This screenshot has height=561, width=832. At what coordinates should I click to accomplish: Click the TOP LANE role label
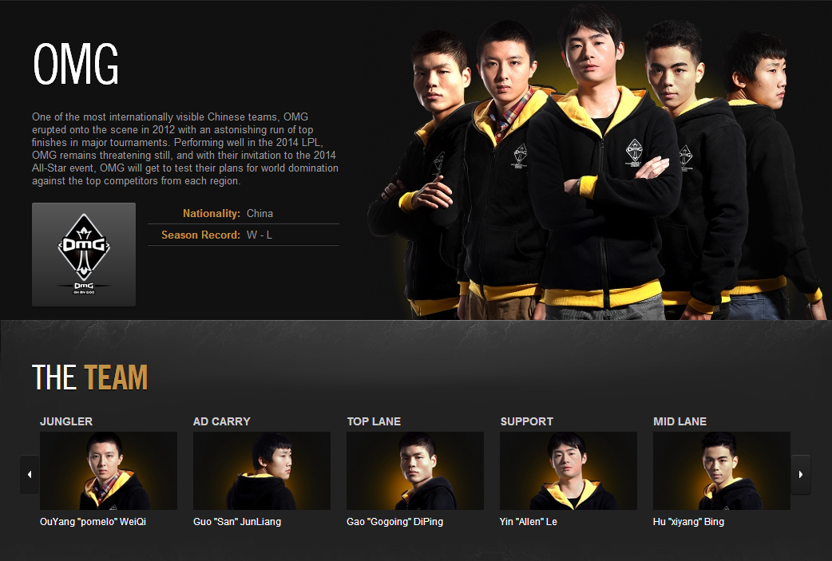point(374,421)
